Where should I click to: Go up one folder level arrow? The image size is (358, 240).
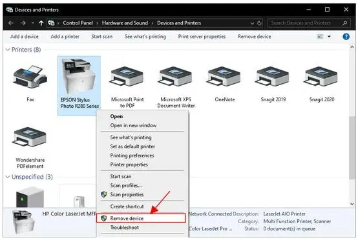coord(41,23)
